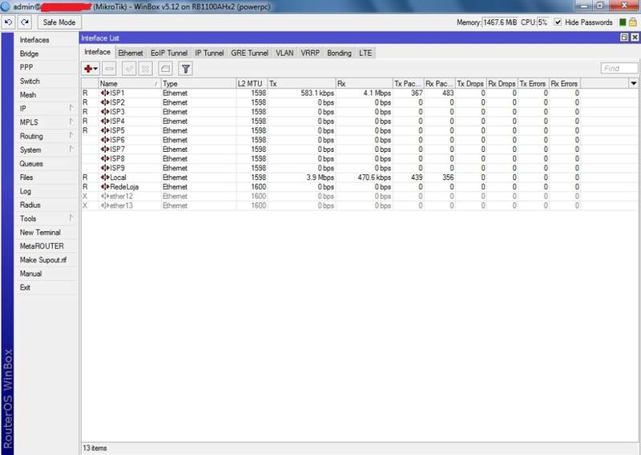Switch to the VRRP tab

pos(310,53)
